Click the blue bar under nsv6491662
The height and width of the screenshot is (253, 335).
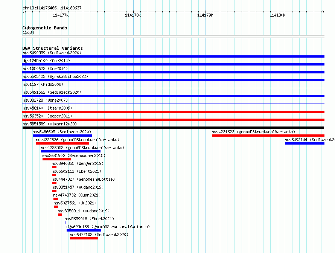(173, 96)
